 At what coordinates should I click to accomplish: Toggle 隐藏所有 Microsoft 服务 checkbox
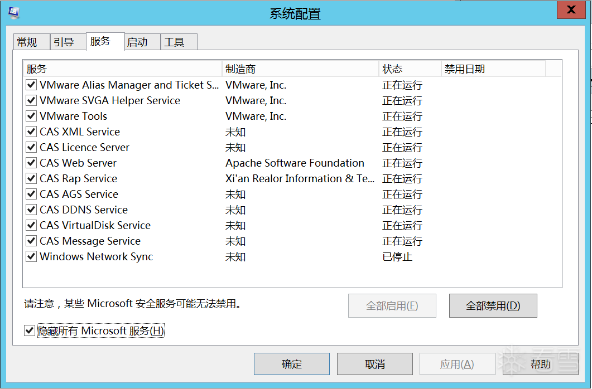tap(30, 331)
